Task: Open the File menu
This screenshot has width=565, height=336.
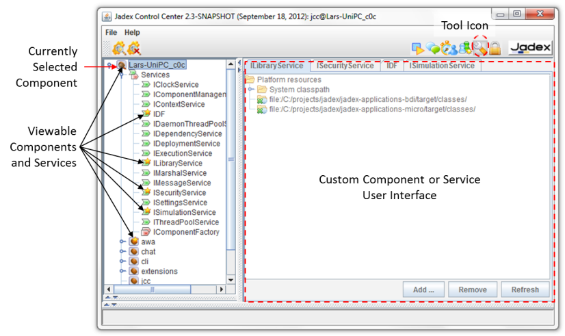Action: 111,32
